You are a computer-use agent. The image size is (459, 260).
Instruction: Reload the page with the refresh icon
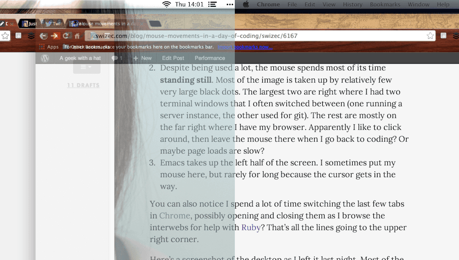66,36
